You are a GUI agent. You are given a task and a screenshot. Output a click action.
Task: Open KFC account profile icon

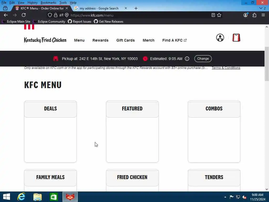[x=220, y=38]
